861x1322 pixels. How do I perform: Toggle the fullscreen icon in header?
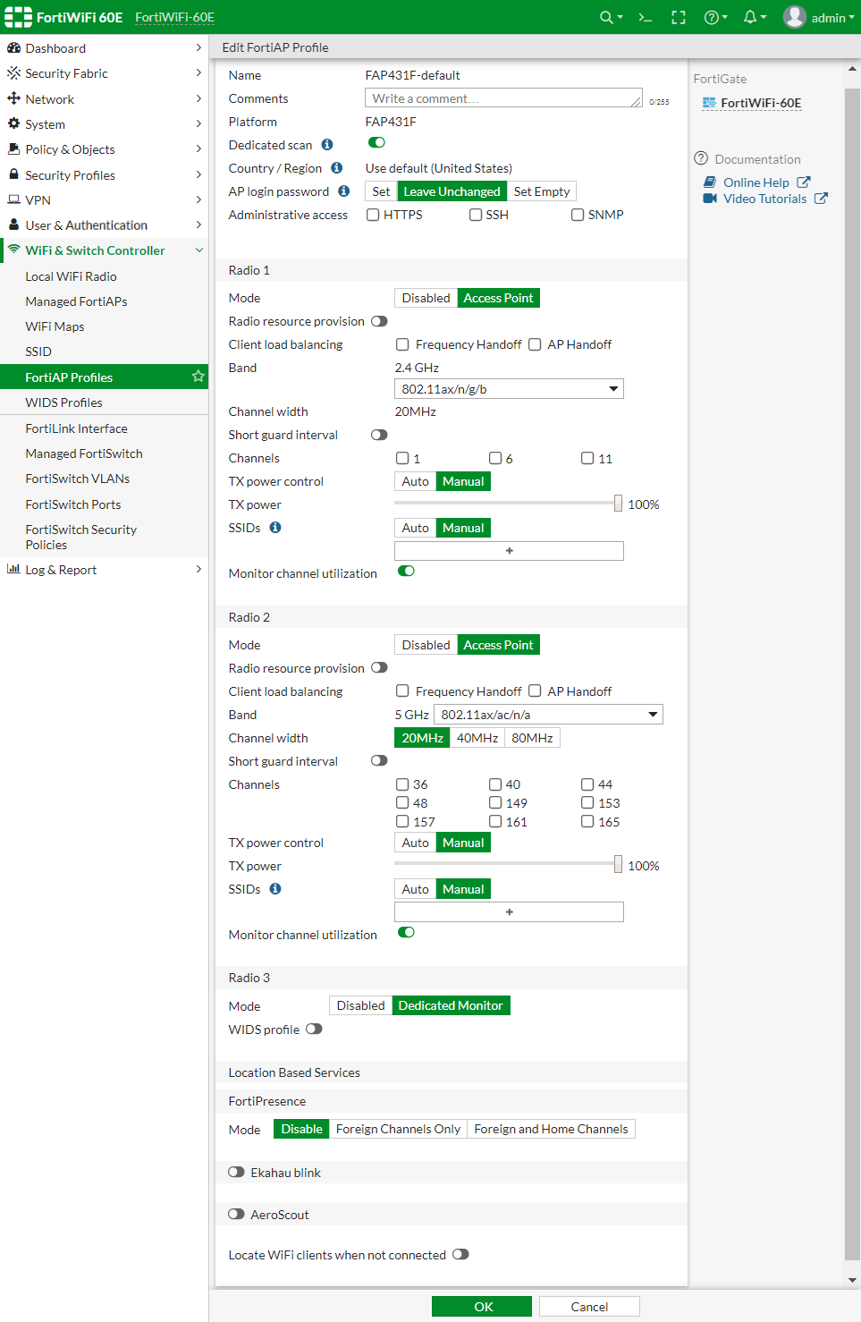[x=679, y=17]
